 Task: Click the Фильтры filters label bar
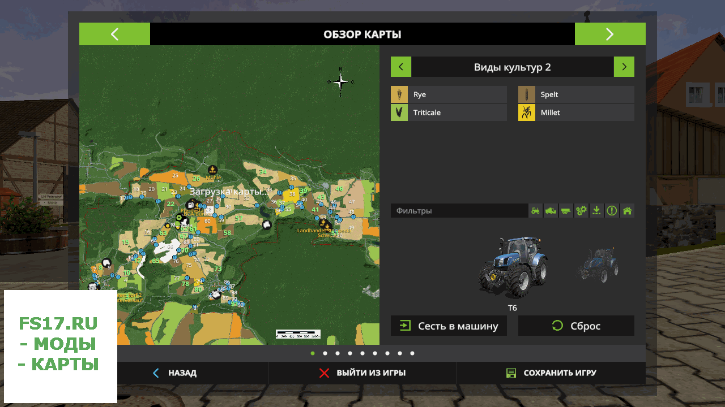tap(459, 211)
